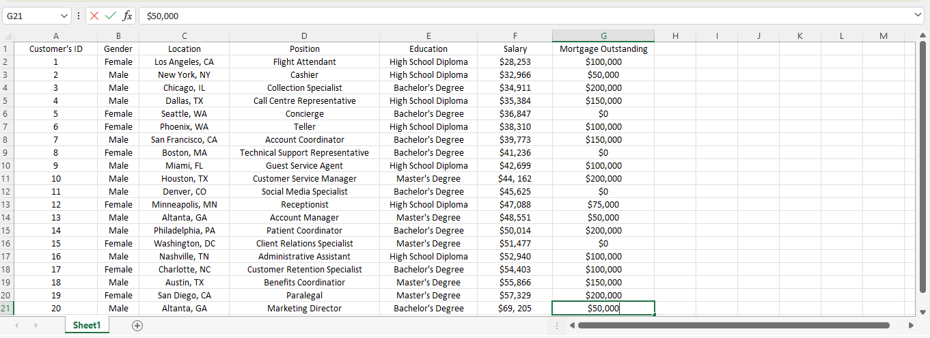The height and width of the screenshot is (338, 930).
Task: Select the "Call Centre Representative" cell
Action: (305, 101)
